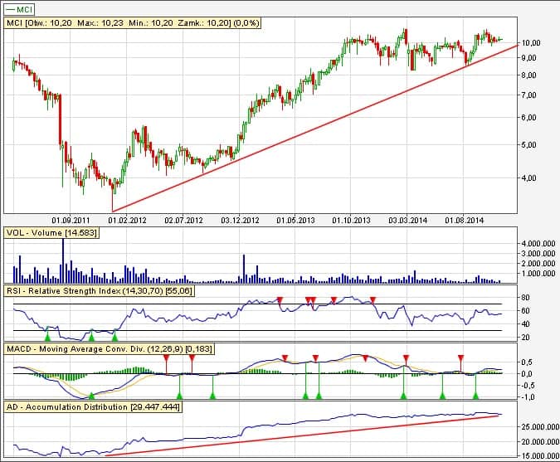Click the 01.09.2011 date axis label
The height and width of the screenshot is (462, 560).
68,221
